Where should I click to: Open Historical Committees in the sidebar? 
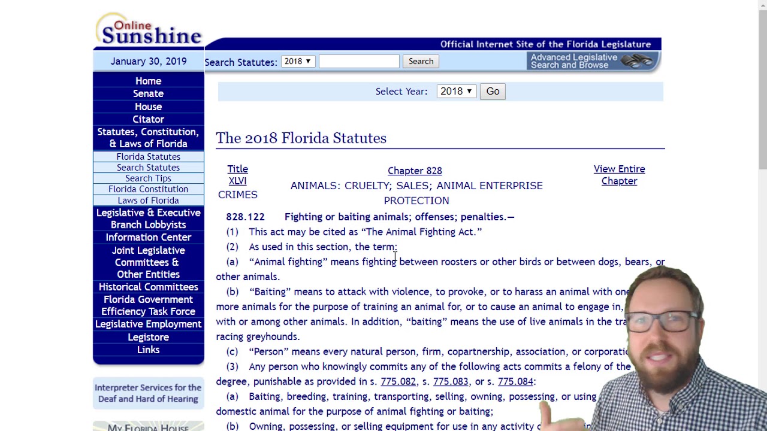(x=148, y=287)
